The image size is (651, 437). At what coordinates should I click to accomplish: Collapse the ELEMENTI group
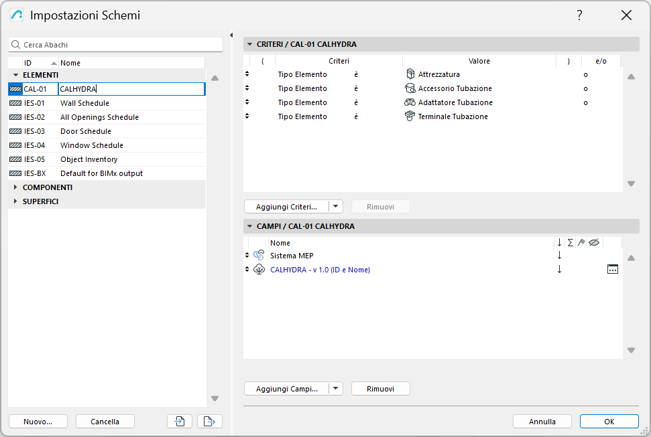tap(16, 75)
